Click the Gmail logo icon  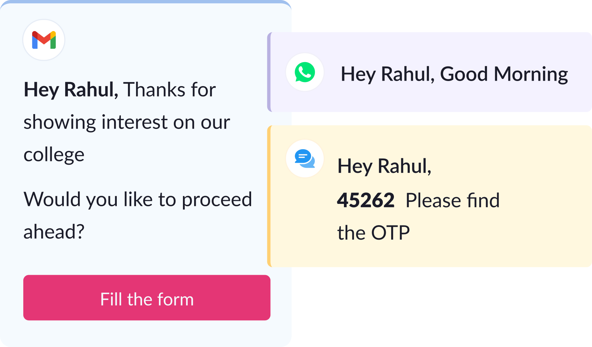(44, 40)
